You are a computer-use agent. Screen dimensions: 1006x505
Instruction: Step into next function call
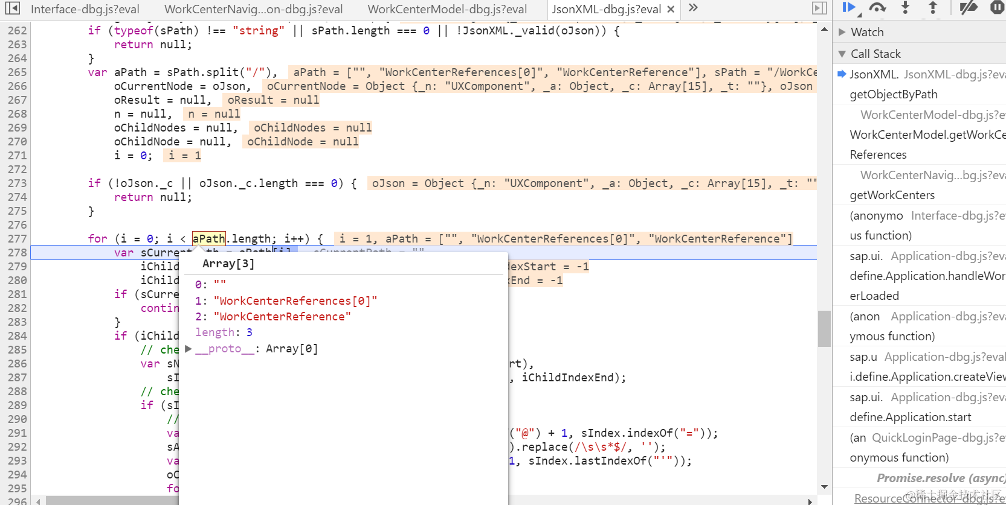905,8
